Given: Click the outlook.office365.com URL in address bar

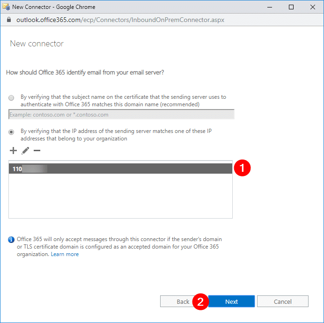Looking at the screenshot, I should (x=120, y=20).
